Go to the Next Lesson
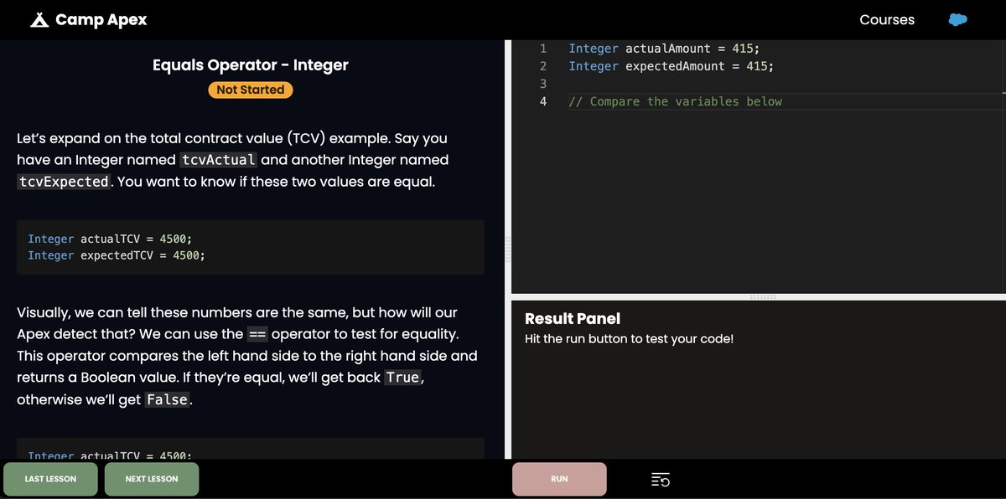This screenshot has width=1006, height=499. pos(152,479)
